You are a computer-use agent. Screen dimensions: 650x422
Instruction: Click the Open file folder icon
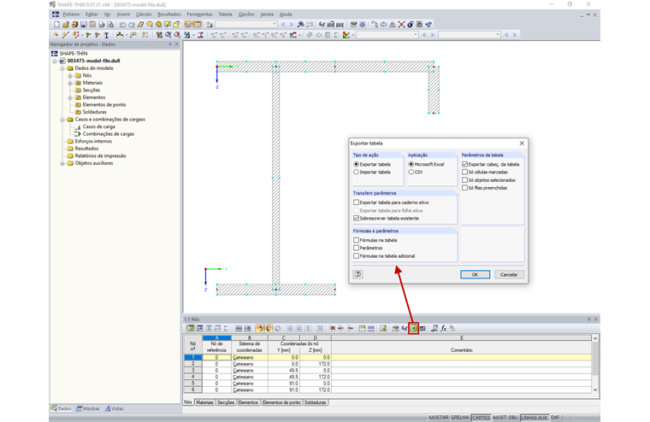click(x=66, y=25)
